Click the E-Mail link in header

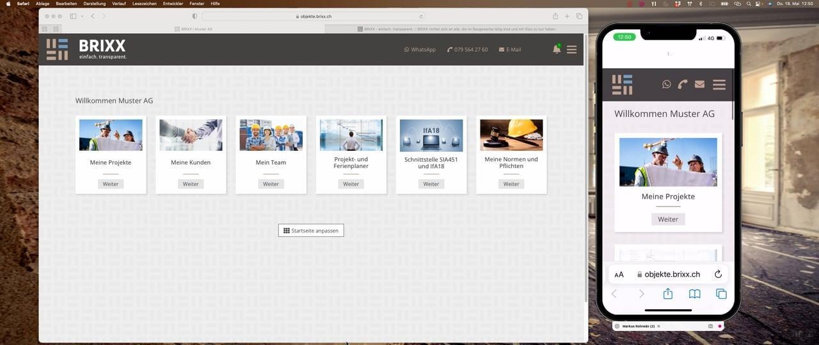[510, 49]
